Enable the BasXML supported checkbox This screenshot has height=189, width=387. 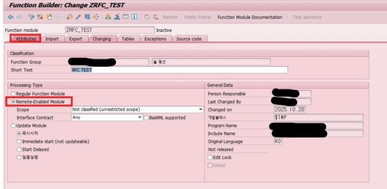[146, 118]
